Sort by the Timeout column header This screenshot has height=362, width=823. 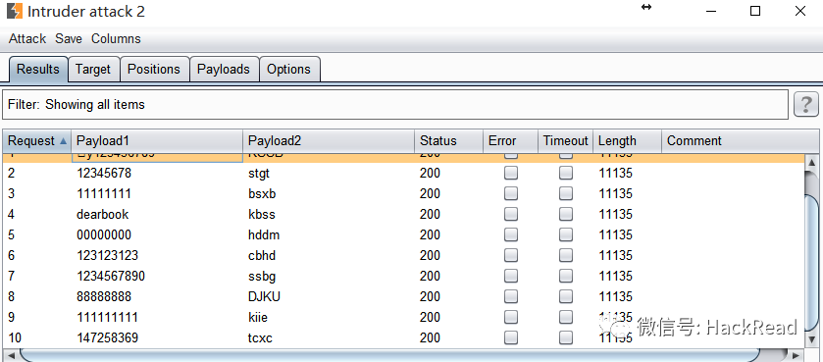tap(566, 141)
